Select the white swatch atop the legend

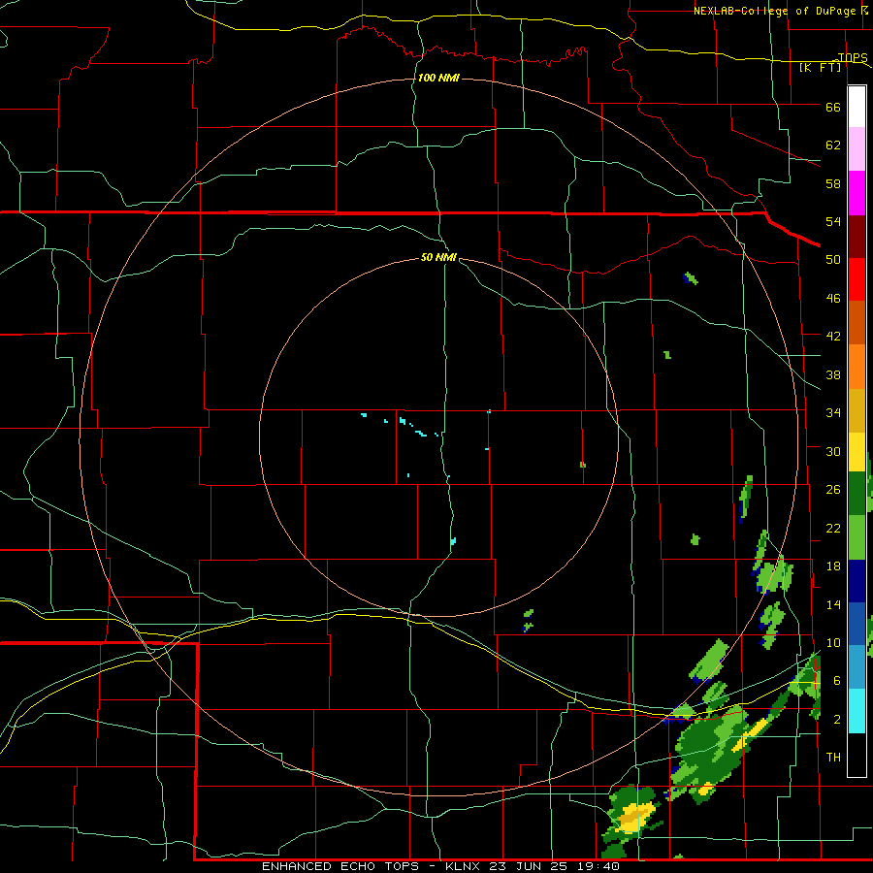coord(857,107)
